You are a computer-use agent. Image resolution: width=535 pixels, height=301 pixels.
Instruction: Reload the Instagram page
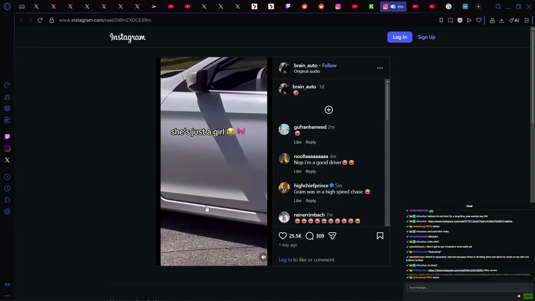40,20
